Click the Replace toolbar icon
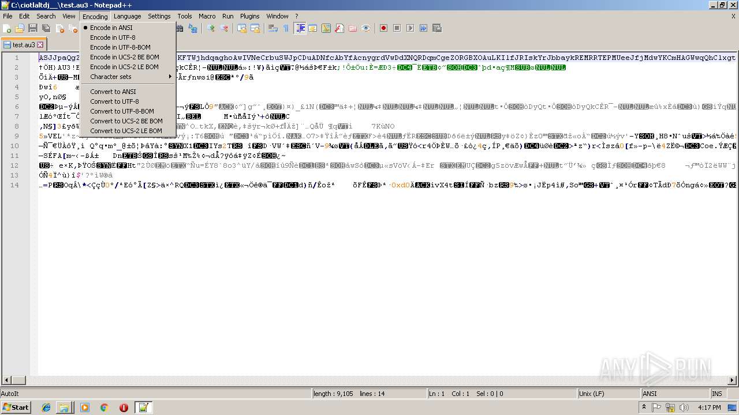This screenshot has width=739, height=415. pos(193,28)
